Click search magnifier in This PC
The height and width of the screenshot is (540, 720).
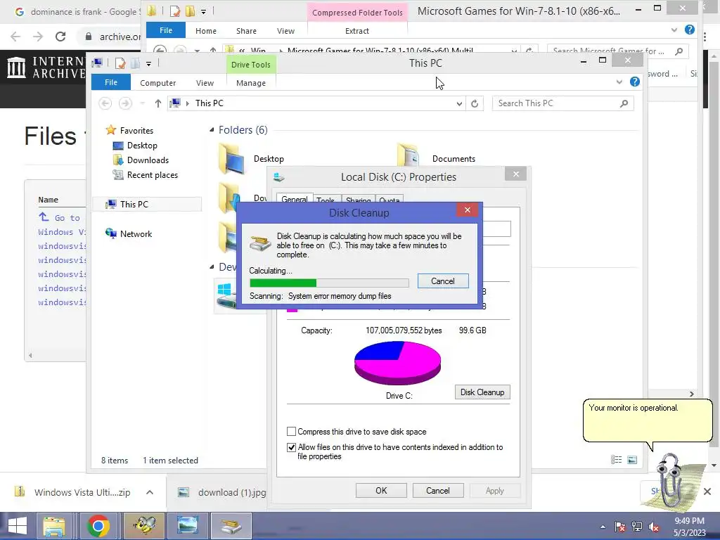(x=624, y=103)
